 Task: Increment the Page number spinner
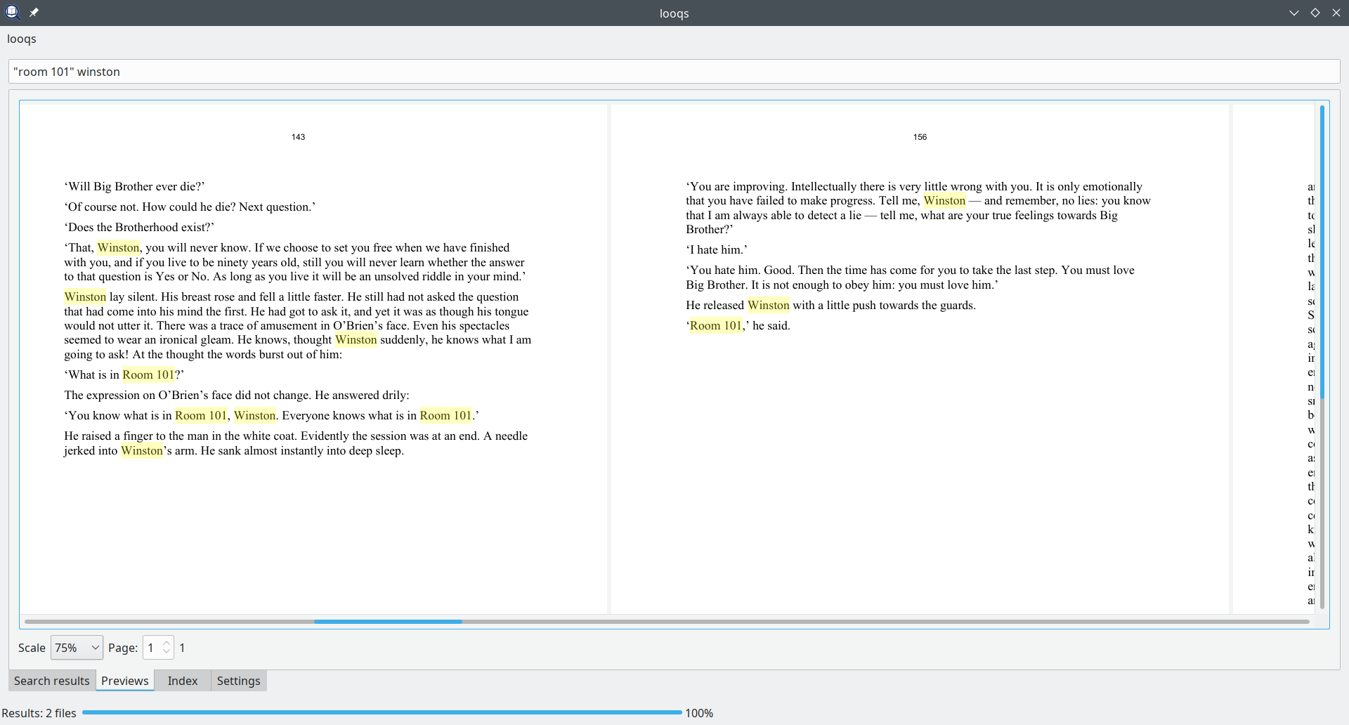click(x=167, y=643)
